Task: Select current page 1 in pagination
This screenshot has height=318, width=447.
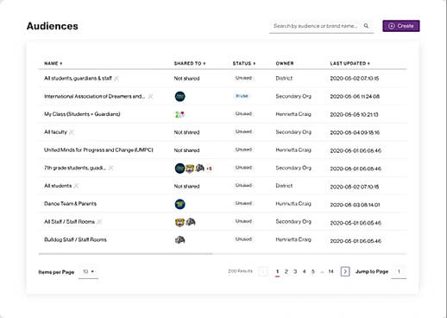Action: pos(277,271)
